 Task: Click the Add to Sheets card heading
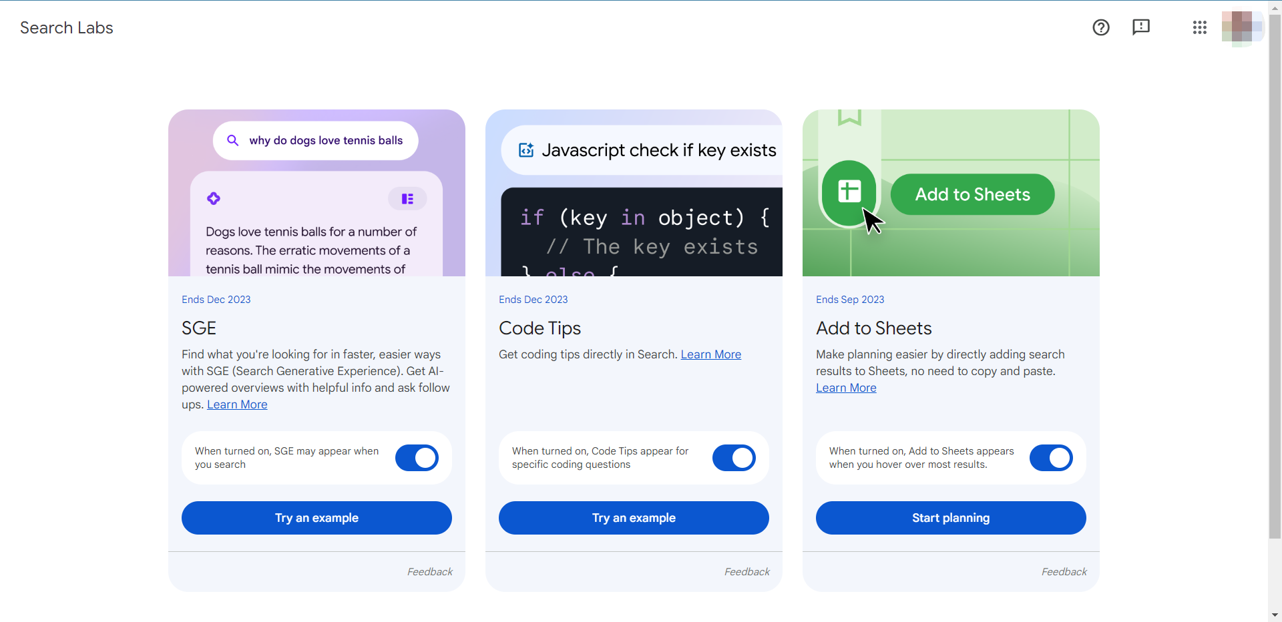coord(873,328)
